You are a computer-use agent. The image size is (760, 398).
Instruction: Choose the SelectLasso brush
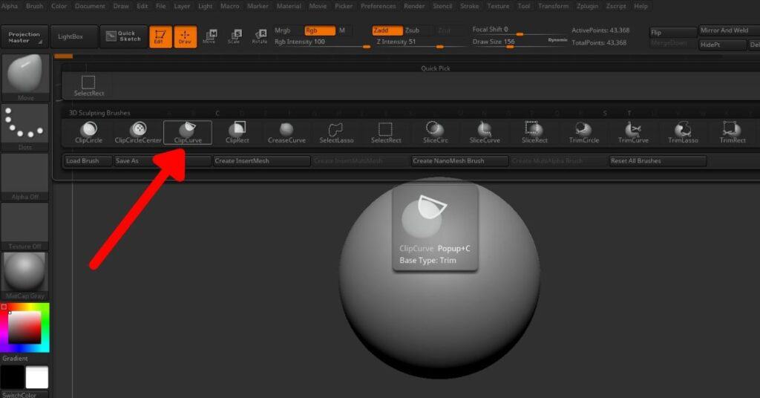point(336,132)
